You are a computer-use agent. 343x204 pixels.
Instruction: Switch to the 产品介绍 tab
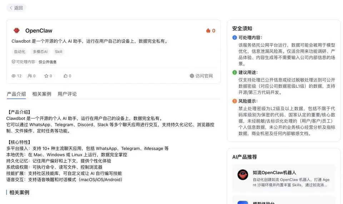16,94
